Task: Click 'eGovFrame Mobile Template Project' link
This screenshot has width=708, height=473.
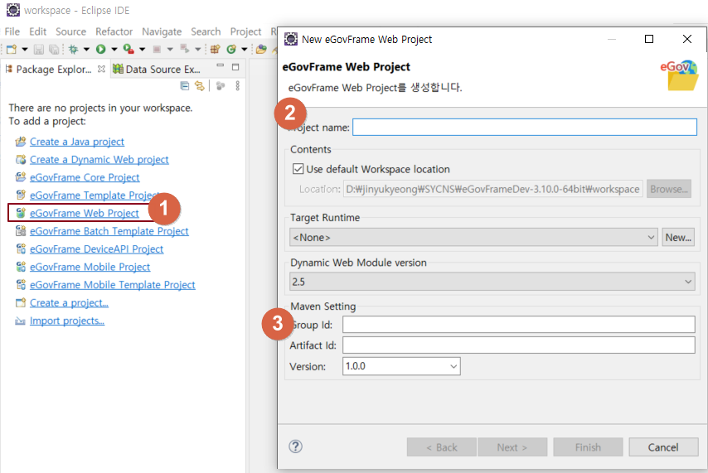Action: coord(113,285)
